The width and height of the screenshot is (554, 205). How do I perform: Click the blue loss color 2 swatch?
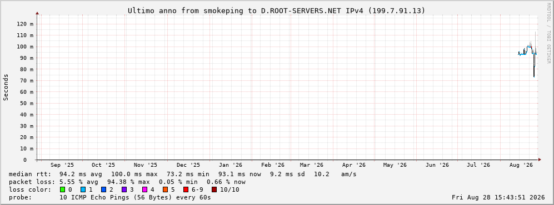point(103,189)
